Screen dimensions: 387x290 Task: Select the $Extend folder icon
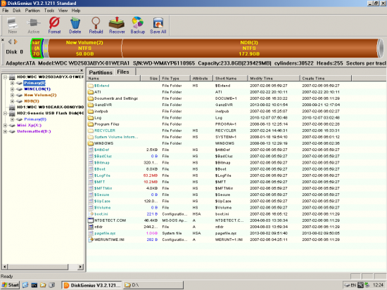pos(91,86)
